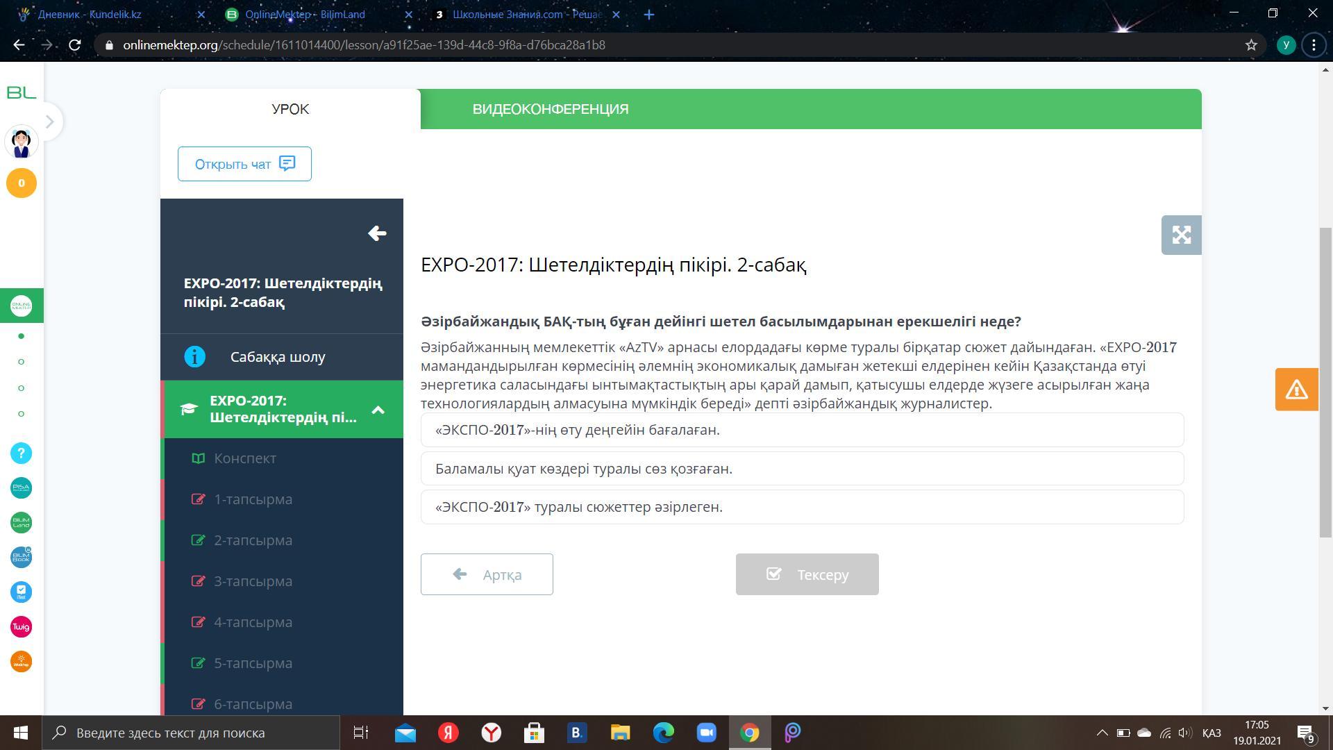Select answer «ЭКСПО-2017»-нің өту деңгейін бағалаған
Image resolution: width=1333 pixels, height=750 pixels.
[x=802, y=430]
